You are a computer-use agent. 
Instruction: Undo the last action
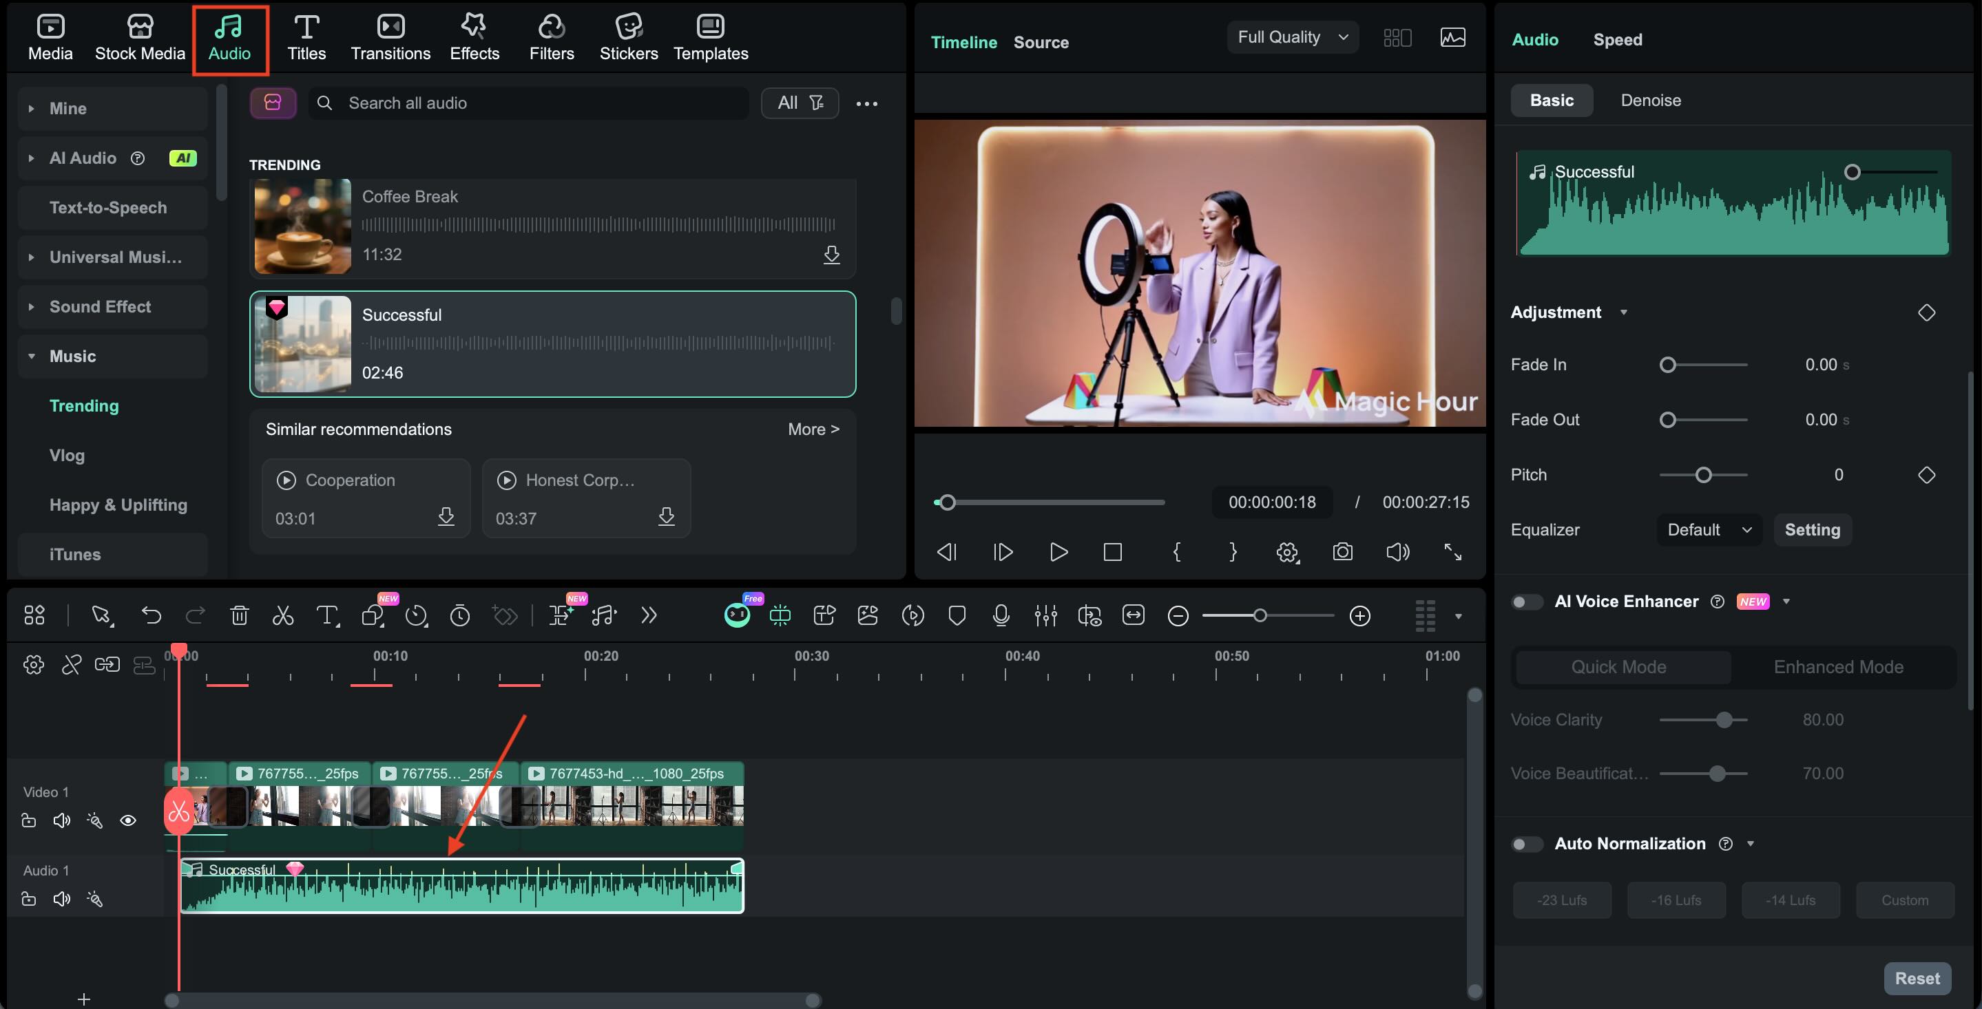pyautogui.click(x=151, y=615)
